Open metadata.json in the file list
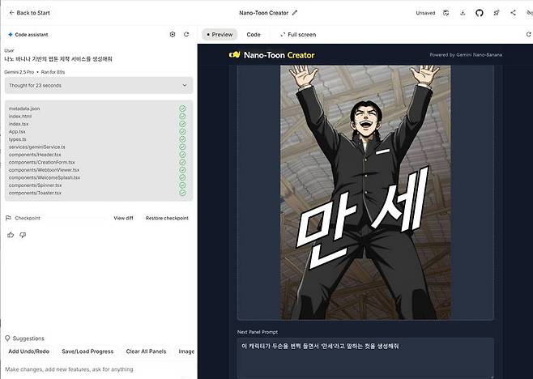The height and width of the screenshot is (379, 533). (24, 109)
